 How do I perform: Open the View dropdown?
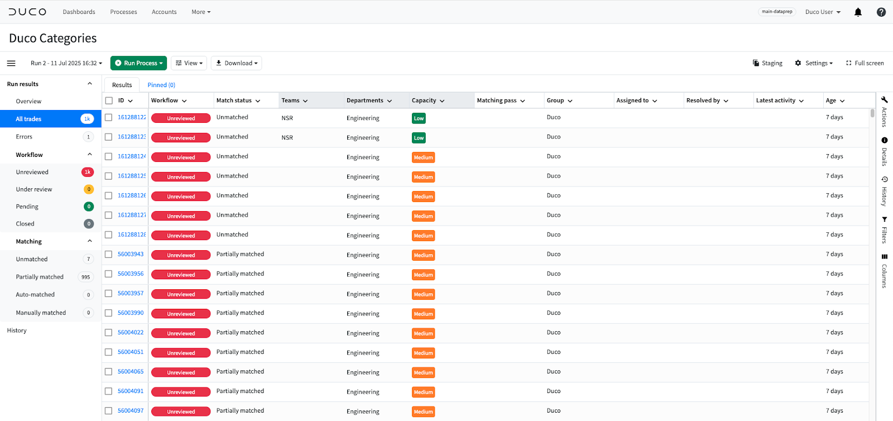click(x=189, y=63)
